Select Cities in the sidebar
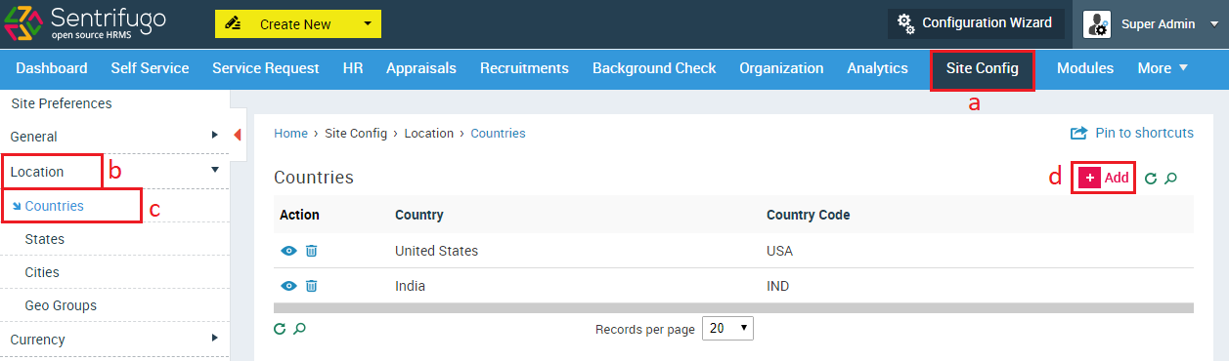The height and width of the screenshot is (361, 1229). pos(42,272)
